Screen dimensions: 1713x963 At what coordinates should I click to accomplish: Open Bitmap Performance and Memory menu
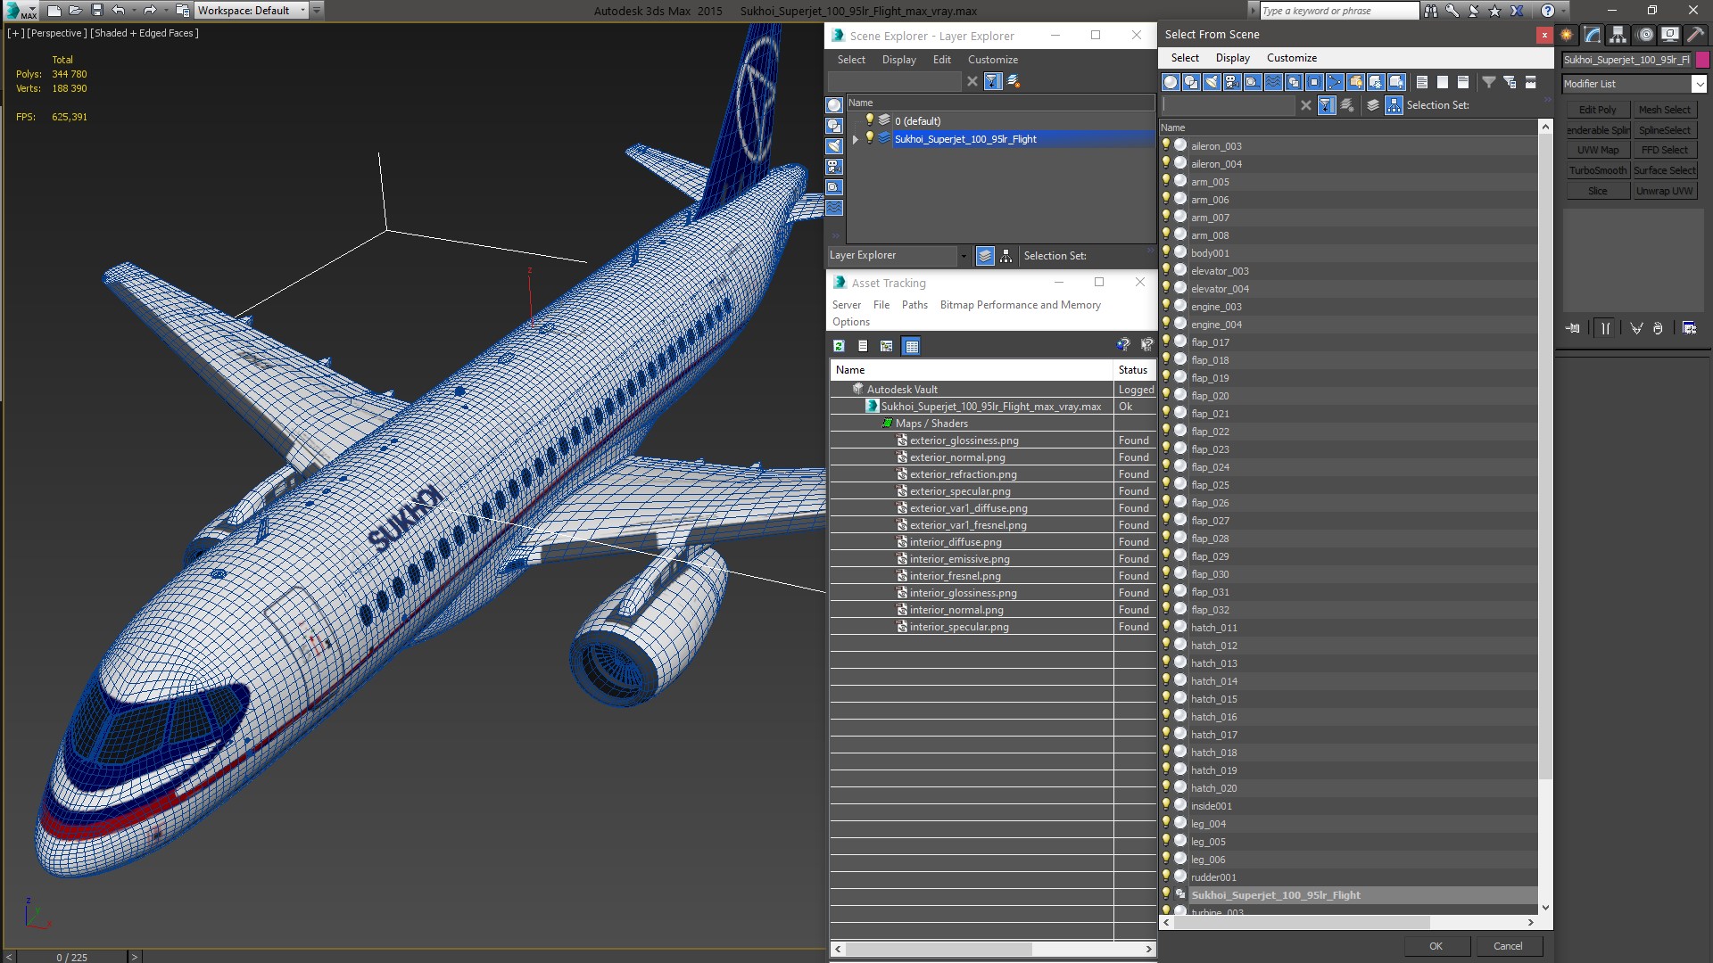pos(1020,305)
